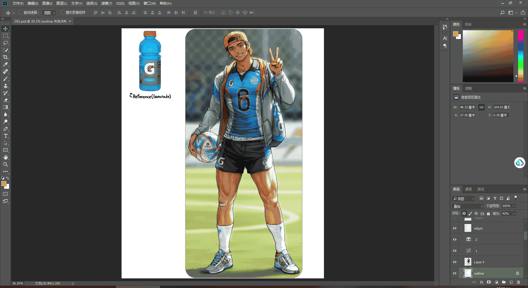
Task: Select the Brush tool
Action: coord(5,79)
